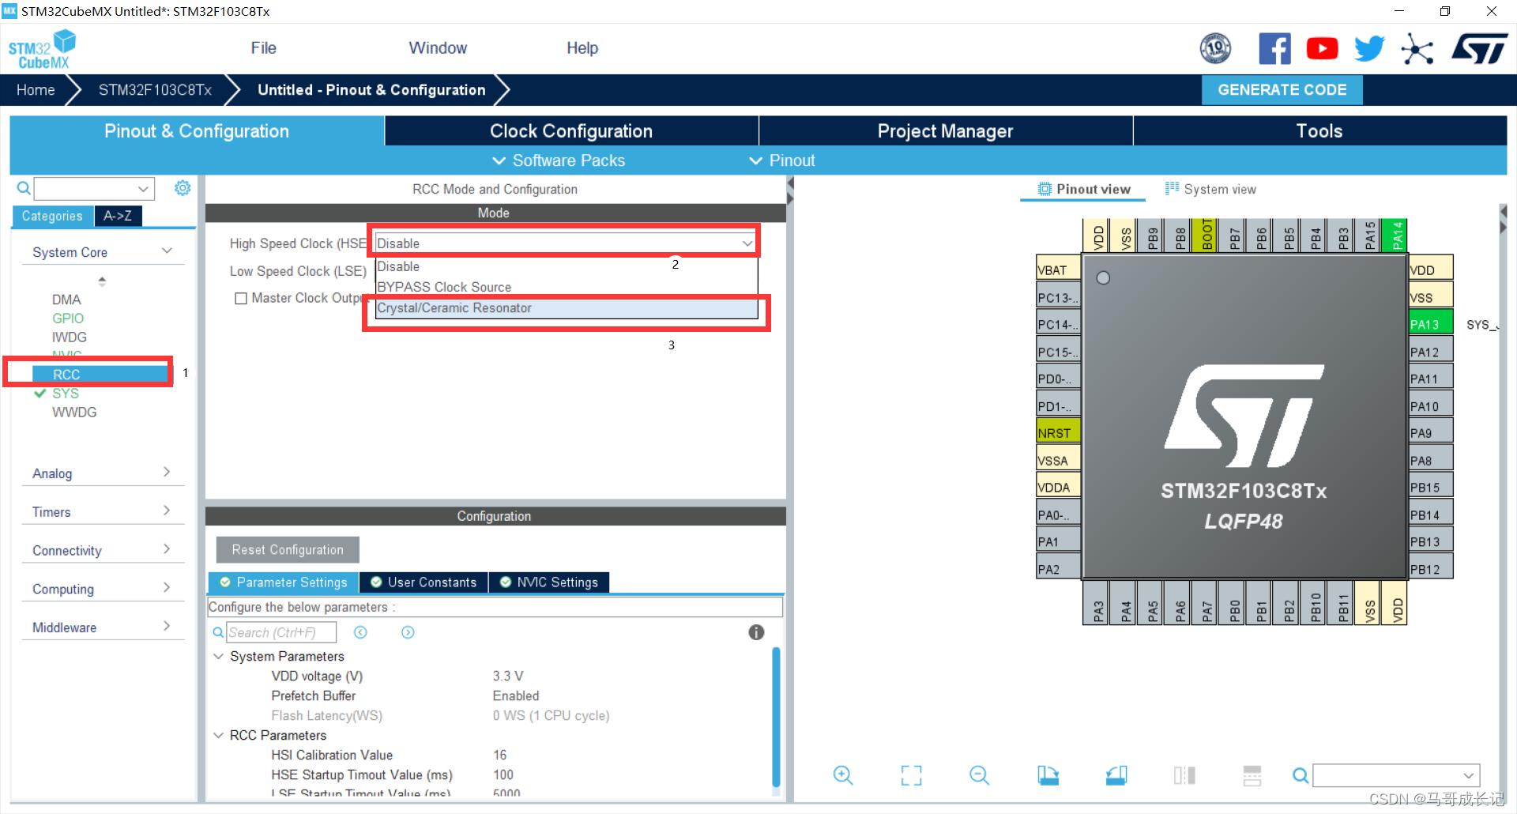Click the zoom in pinout icon

coord(843,775)
